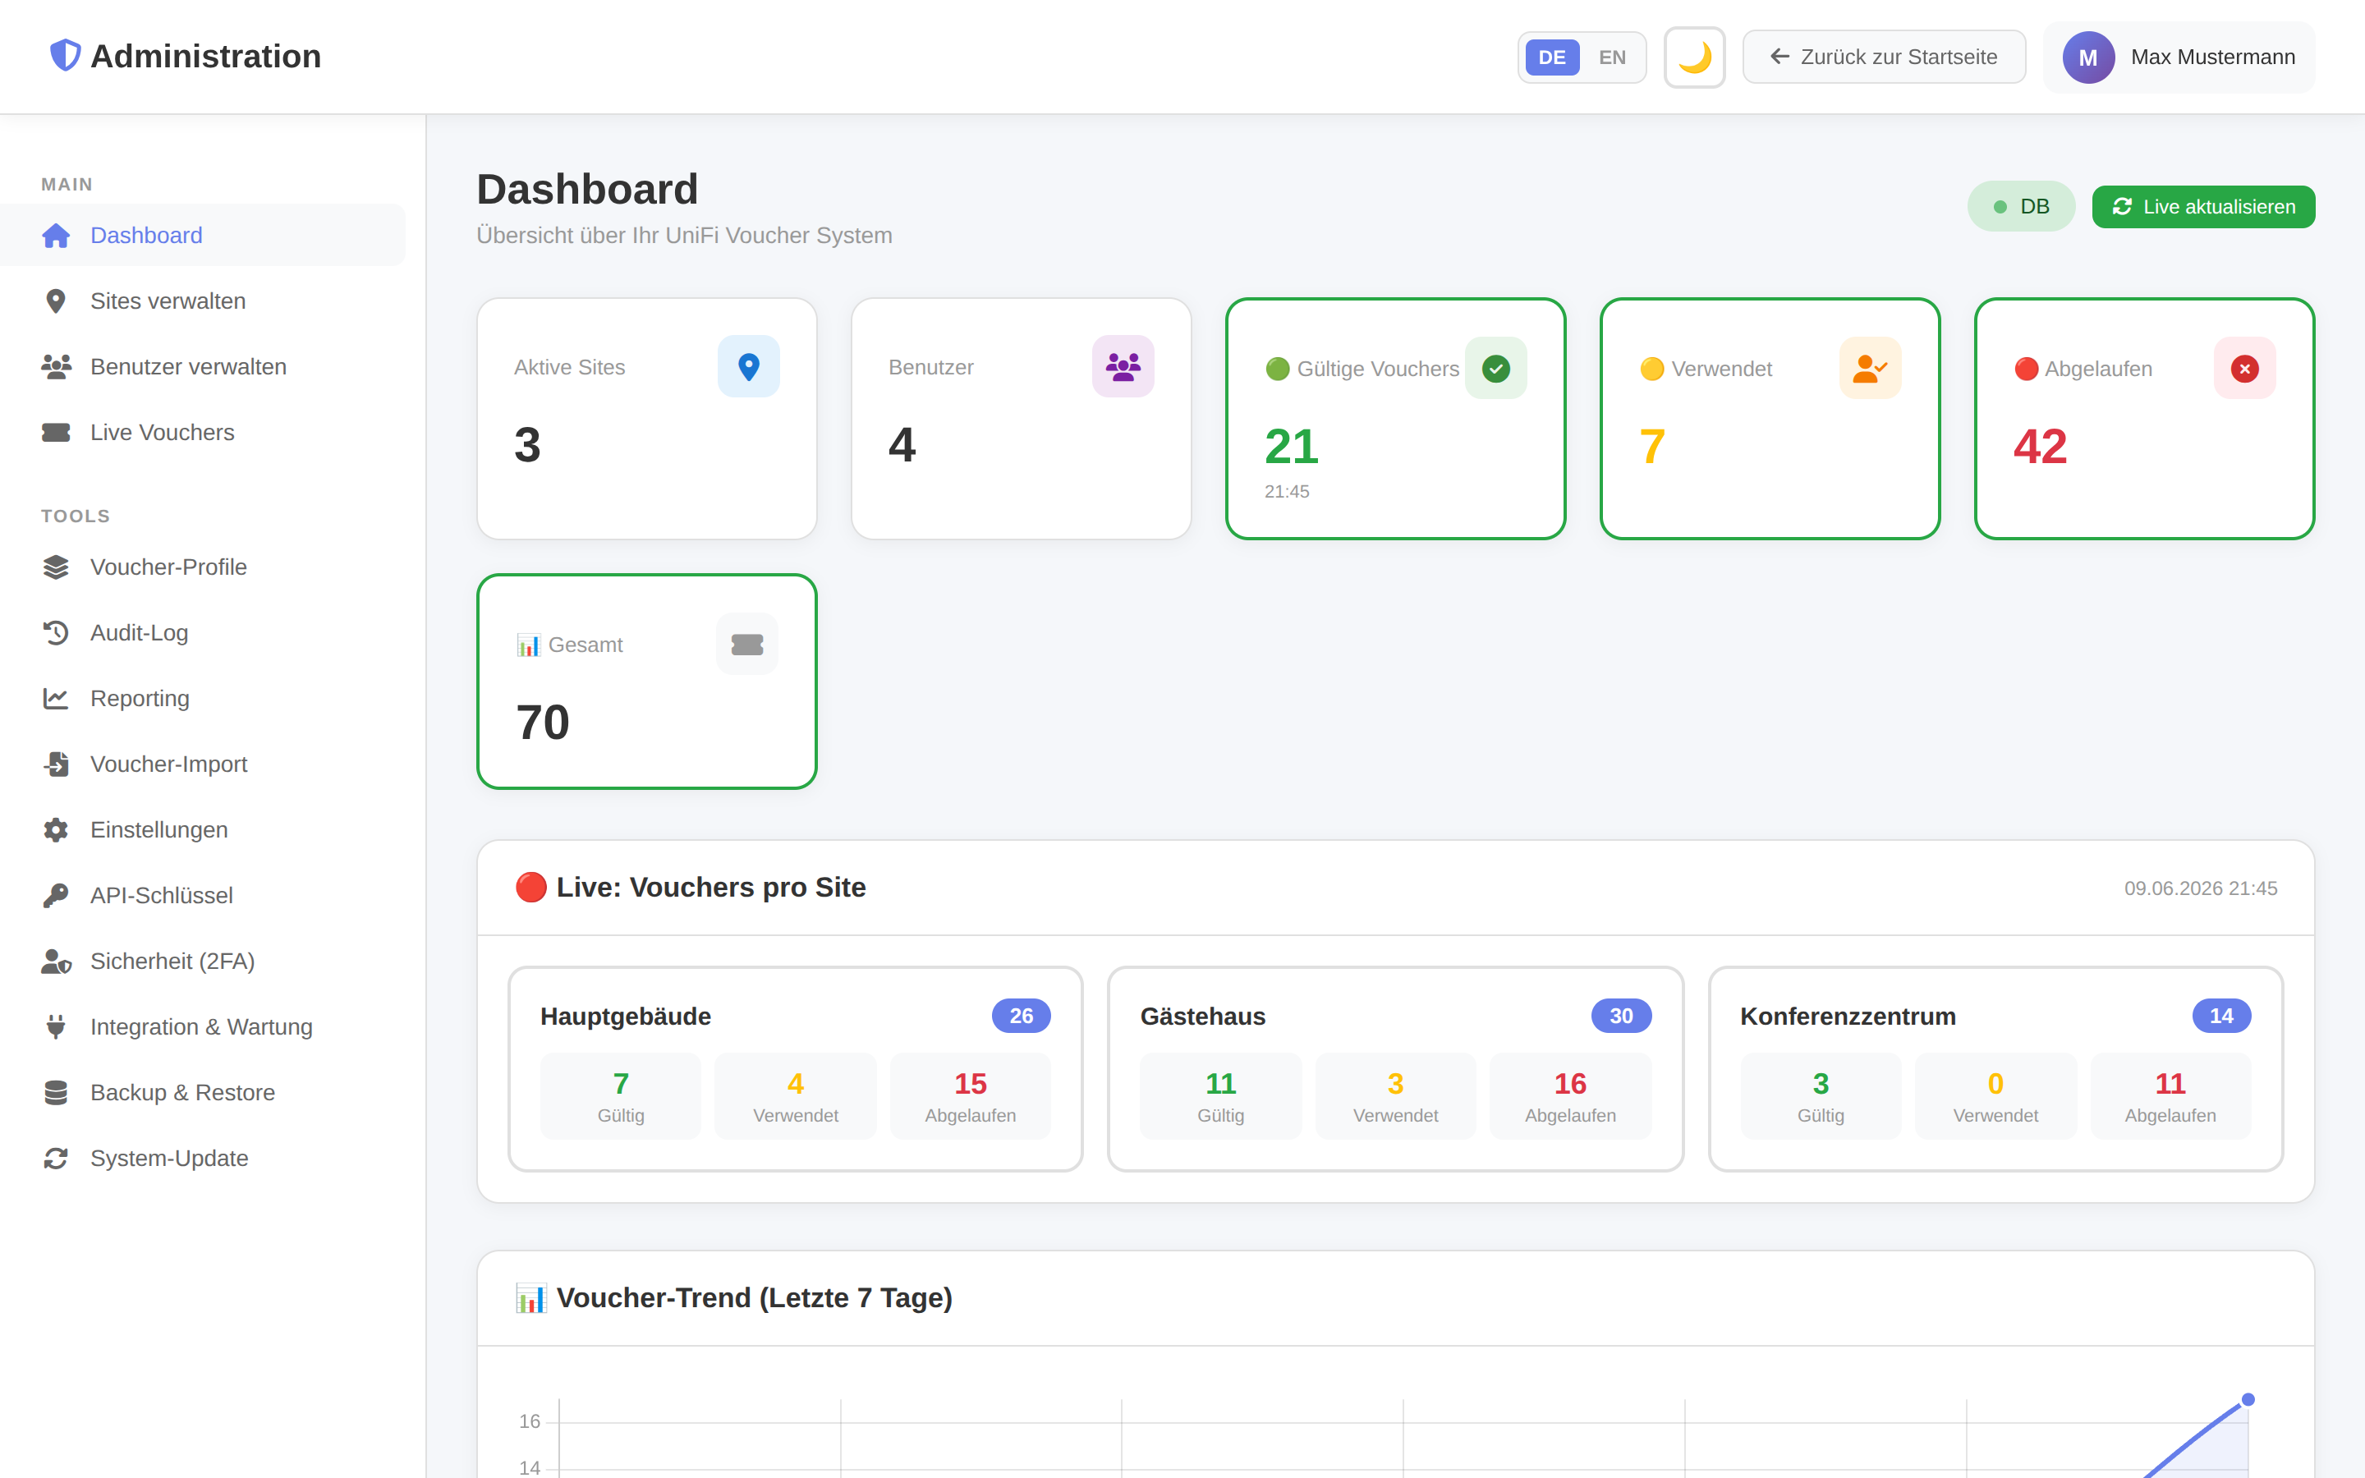The height and width of the screenshot is (1478, 2365).
Task: Click the DB status indicator badge
Action: (x=2021, y=206)
